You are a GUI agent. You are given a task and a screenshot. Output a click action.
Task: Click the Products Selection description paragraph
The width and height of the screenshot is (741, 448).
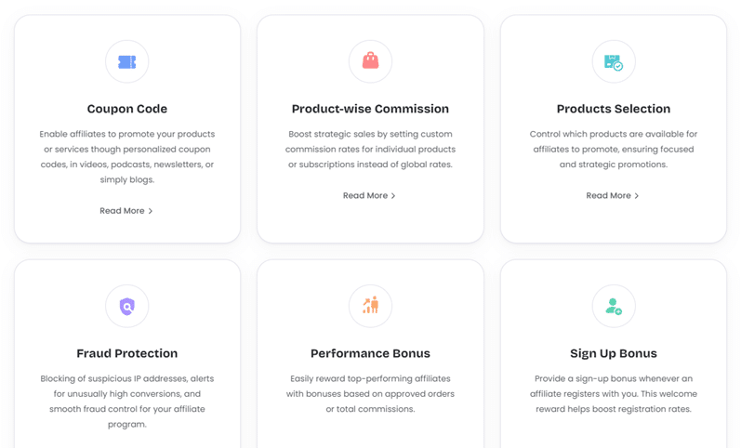[x=614, y=150]
